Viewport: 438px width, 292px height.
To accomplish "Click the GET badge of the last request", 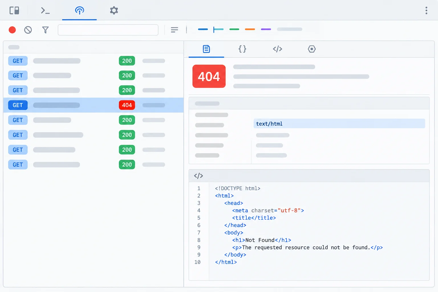I will [18, 165].
